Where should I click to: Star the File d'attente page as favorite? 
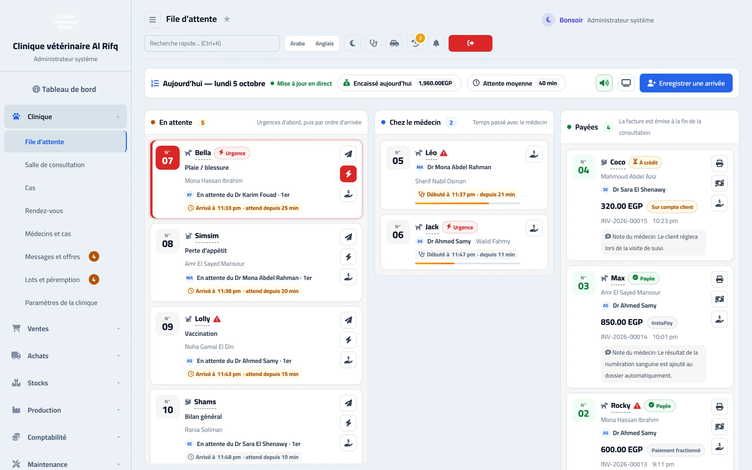click(x=227, y=19)
